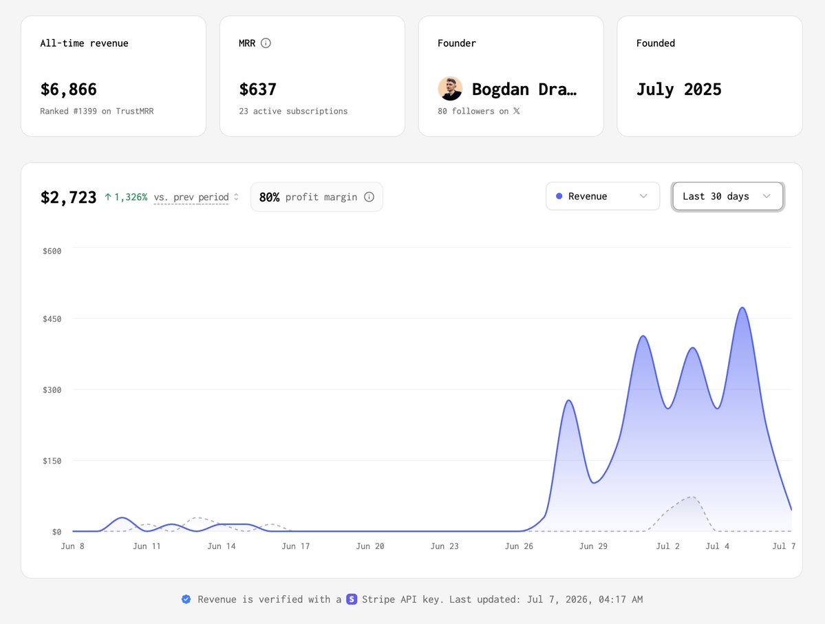Click founder name Bogdan Dra…

coord(524,89)
